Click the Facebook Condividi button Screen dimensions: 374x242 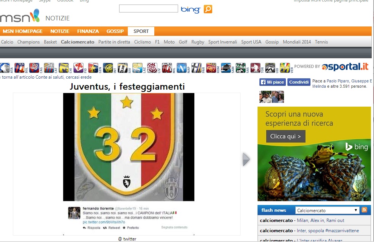tap(299, 82)
